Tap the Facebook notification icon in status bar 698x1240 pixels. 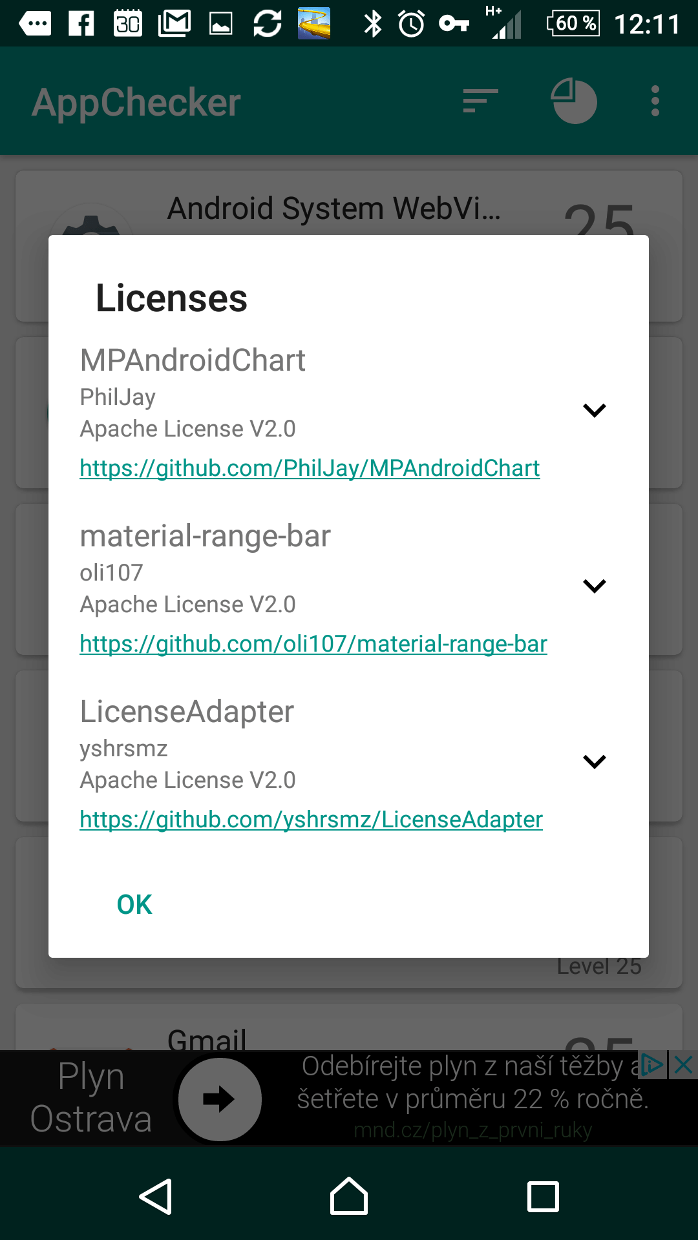pyautogui.click(x=81, y=24)
